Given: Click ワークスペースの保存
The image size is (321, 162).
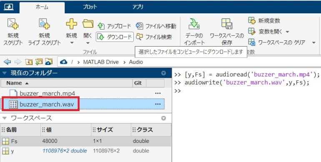Looking at the screenshot, I should [227, 32].
